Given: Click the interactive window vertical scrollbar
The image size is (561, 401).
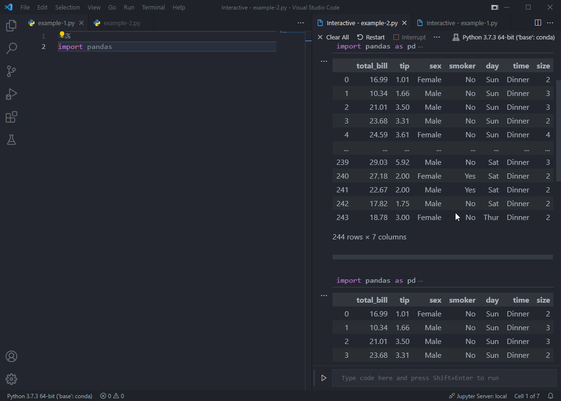Looking at the screenshot, I should point(559,131).
